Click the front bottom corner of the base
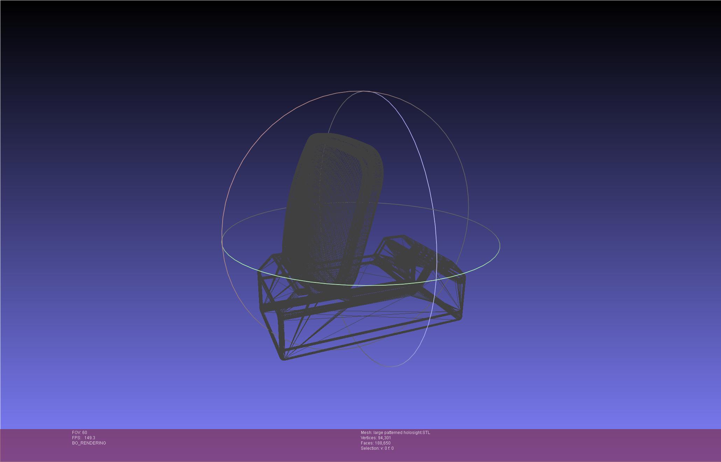Screen dimensions: 721x462 tap(283, 358)
